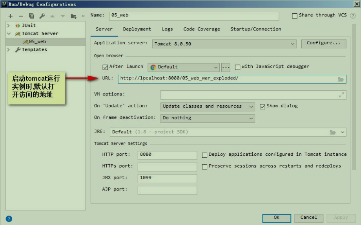Screen dimensions: 361x225
Task: Expand the JUnit tree node
Action: [x=9, y=25]
